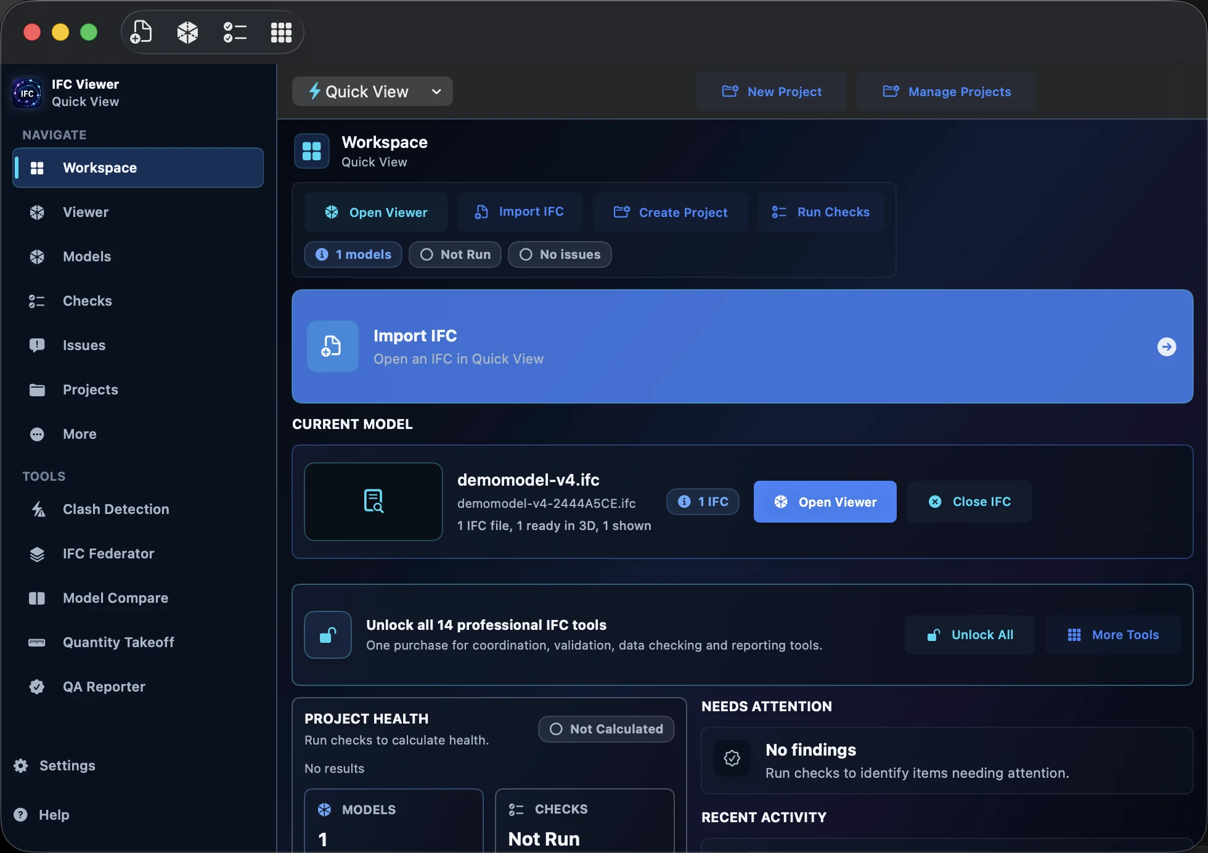1208x853 pixels.
Task: Launch the IFC Federator tool
Action: click(x=138, y=553)
